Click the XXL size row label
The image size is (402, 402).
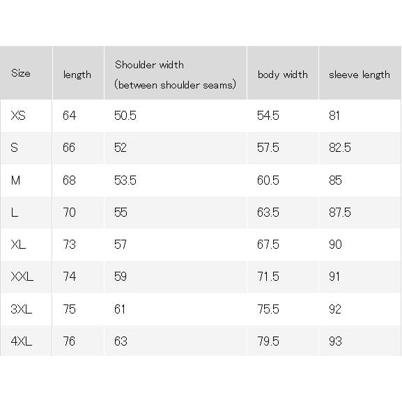click(x=22, y=277)
